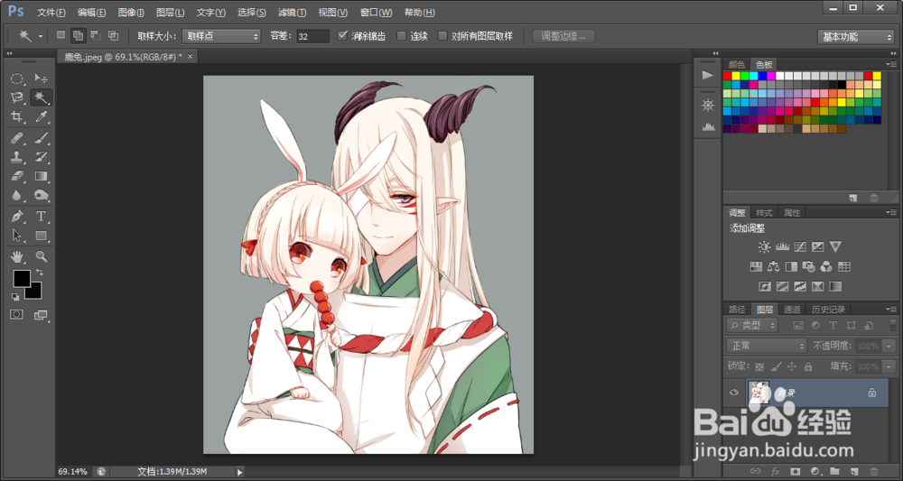This screenshot has height=481, width=903.
Task: Click the foreground color swatch
Action: [x=22, y=279]
